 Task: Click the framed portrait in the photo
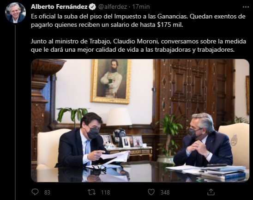click(x=111, y=81)
